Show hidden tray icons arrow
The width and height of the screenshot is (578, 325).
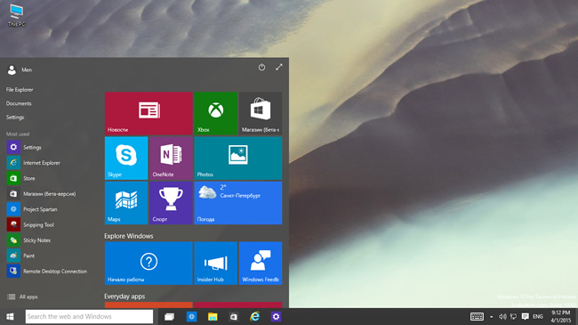pos(492,317)
